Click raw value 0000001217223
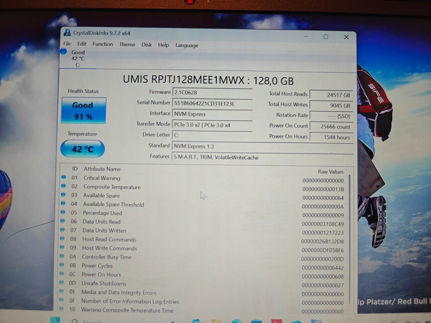 [x=323, y=233]
